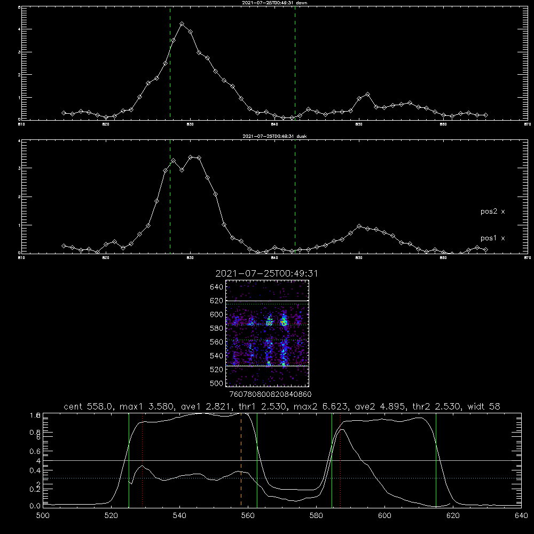Click the green vertical line near 585 in bottom plot
This screenshot has height=534, width=534.
coord(332,460)
